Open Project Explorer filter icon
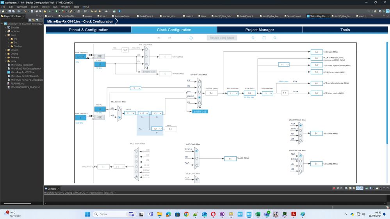This screenshot has width=390, height=219. click(x=37, y=20)
